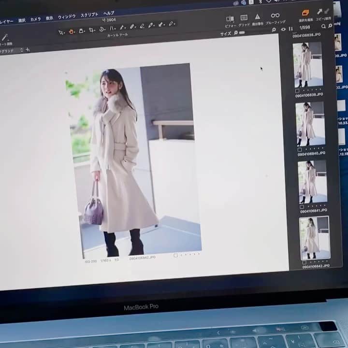Select highlighted thumbnail 0904106842.JPG
Viewport: 348px width, 348px height.
315,238
